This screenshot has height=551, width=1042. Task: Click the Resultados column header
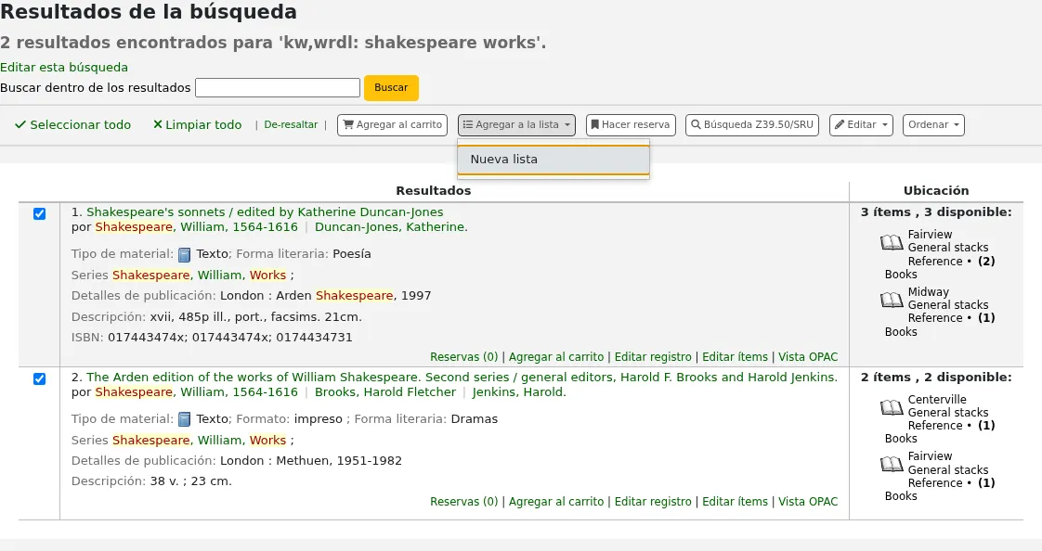434,190
